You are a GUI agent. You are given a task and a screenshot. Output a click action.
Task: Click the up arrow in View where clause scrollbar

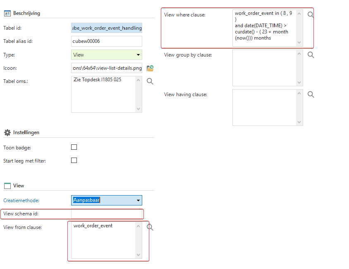299,14
